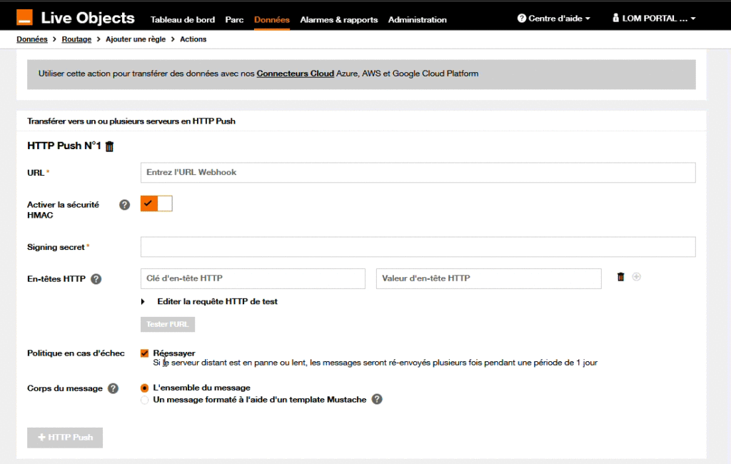Click the + HTTP Push button
This screenshot has width=731, height=464.
click(x=65, y=438)
